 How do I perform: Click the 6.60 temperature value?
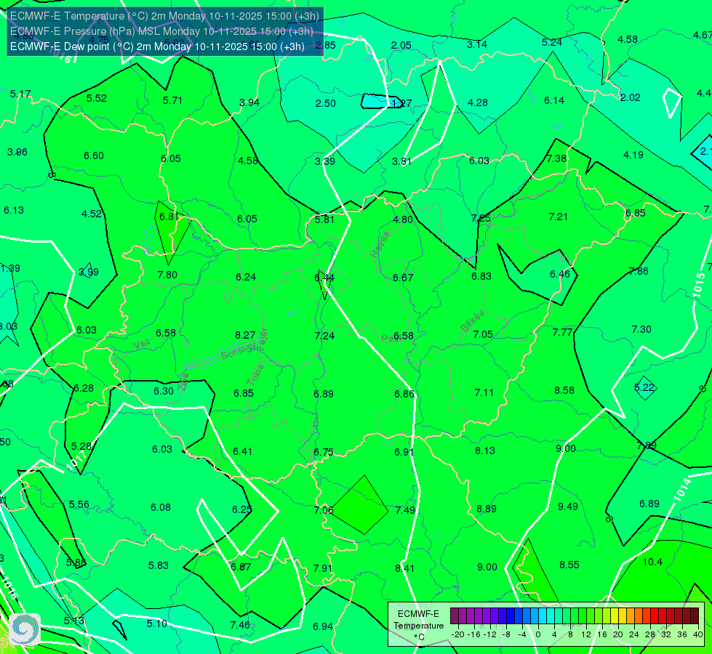coord(94,156)
